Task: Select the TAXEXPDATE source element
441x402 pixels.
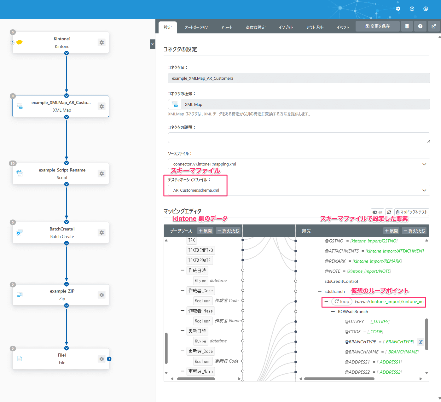Action: pyautogui.click(x=200, y=260)
